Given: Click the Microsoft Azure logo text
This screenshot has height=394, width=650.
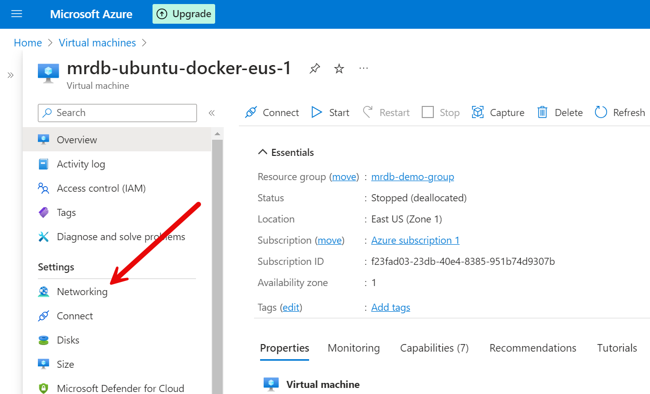Looking at the screenshot, I should (x=91, y=14).
